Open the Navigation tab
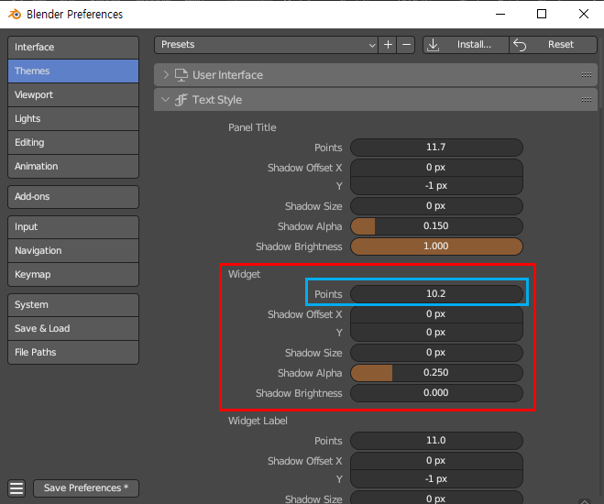Screen dimensions: 604x504 [x=73, y=251]
